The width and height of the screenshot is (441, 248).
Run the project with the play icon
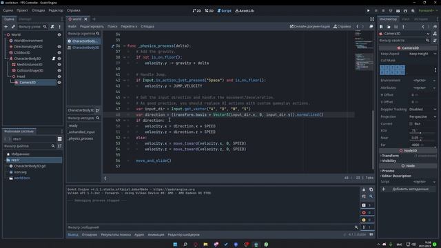point(368,11)
